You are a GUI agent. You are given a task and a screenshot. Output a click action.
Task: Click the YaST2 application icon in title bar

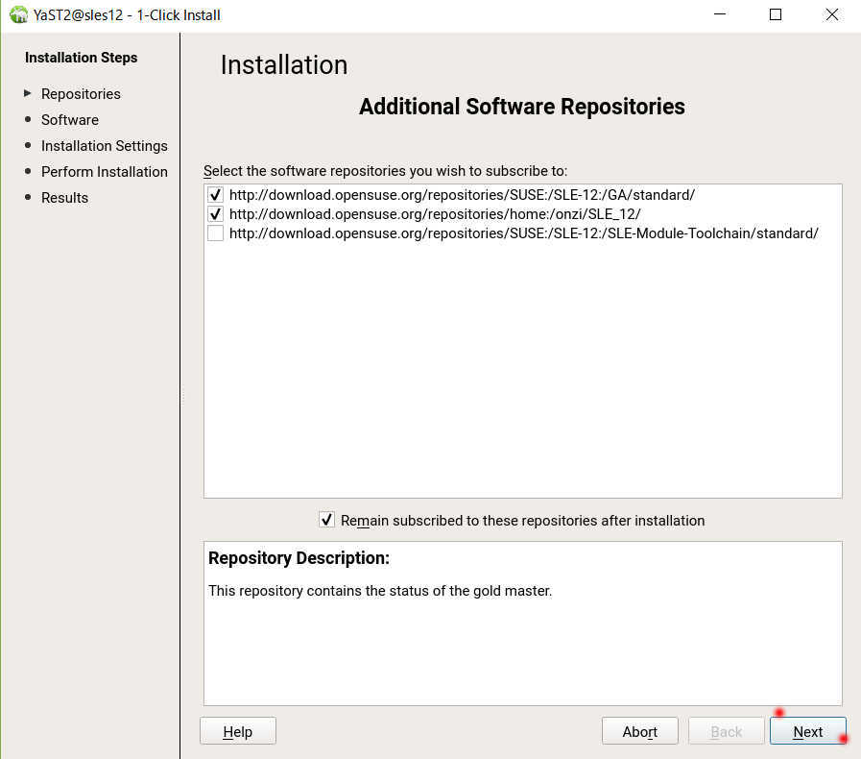(18, 14)
